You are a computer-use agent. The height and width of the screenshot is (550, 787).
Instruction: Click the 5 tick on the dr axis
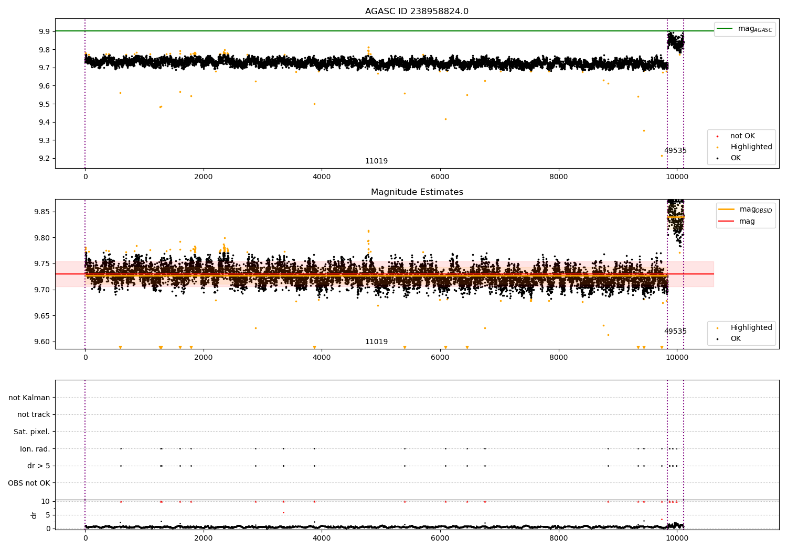click(x=48, y=515)
